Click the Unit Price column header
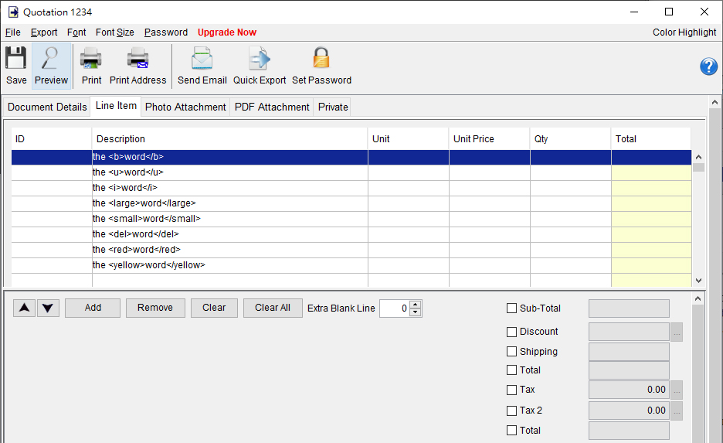 [489, 139]
